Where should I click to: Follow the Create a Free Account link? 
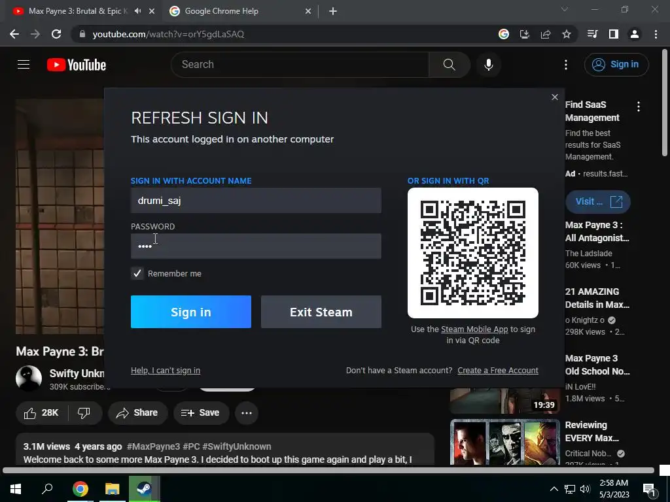coord(498,370)
